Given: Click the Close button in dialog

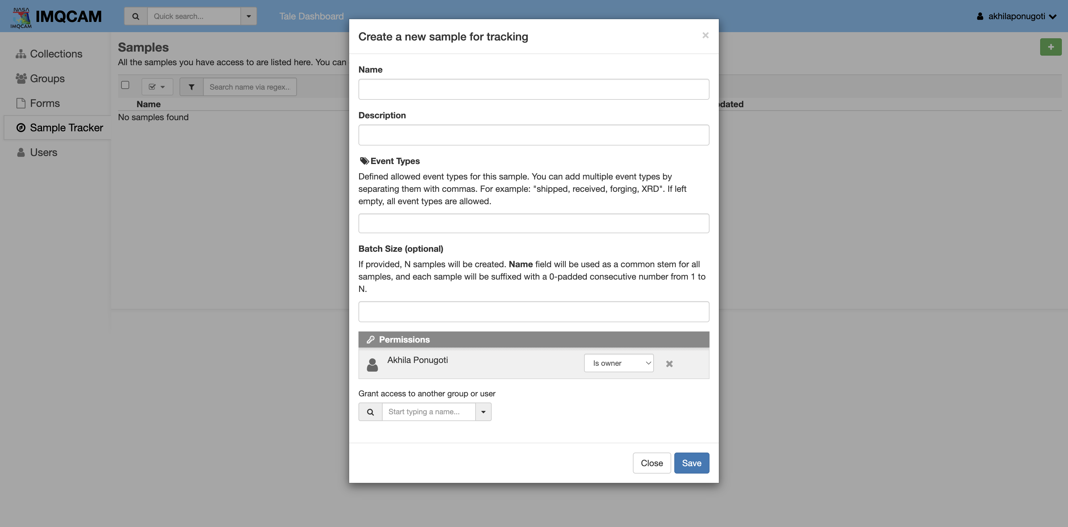Looking at the screenshot, I should [x=652, y=463].
